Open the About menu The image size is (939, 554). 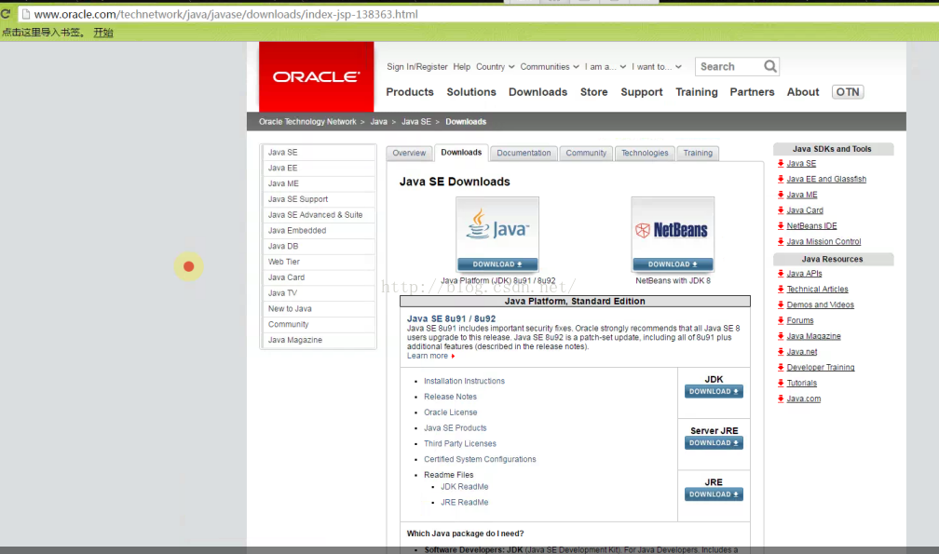802,91
